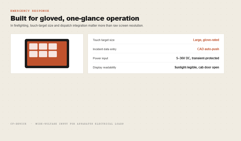Click the orange empty area of tablet screen
This screenshot has width=241, height=141.
point(47,62)
